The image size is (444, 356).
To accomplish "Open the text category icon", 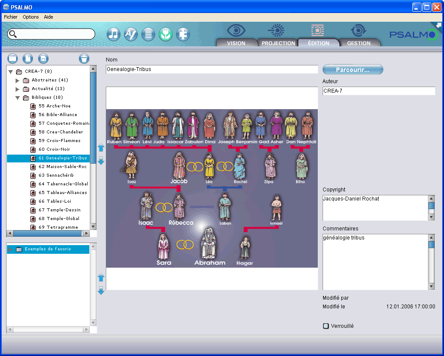I will coord(131,35).
